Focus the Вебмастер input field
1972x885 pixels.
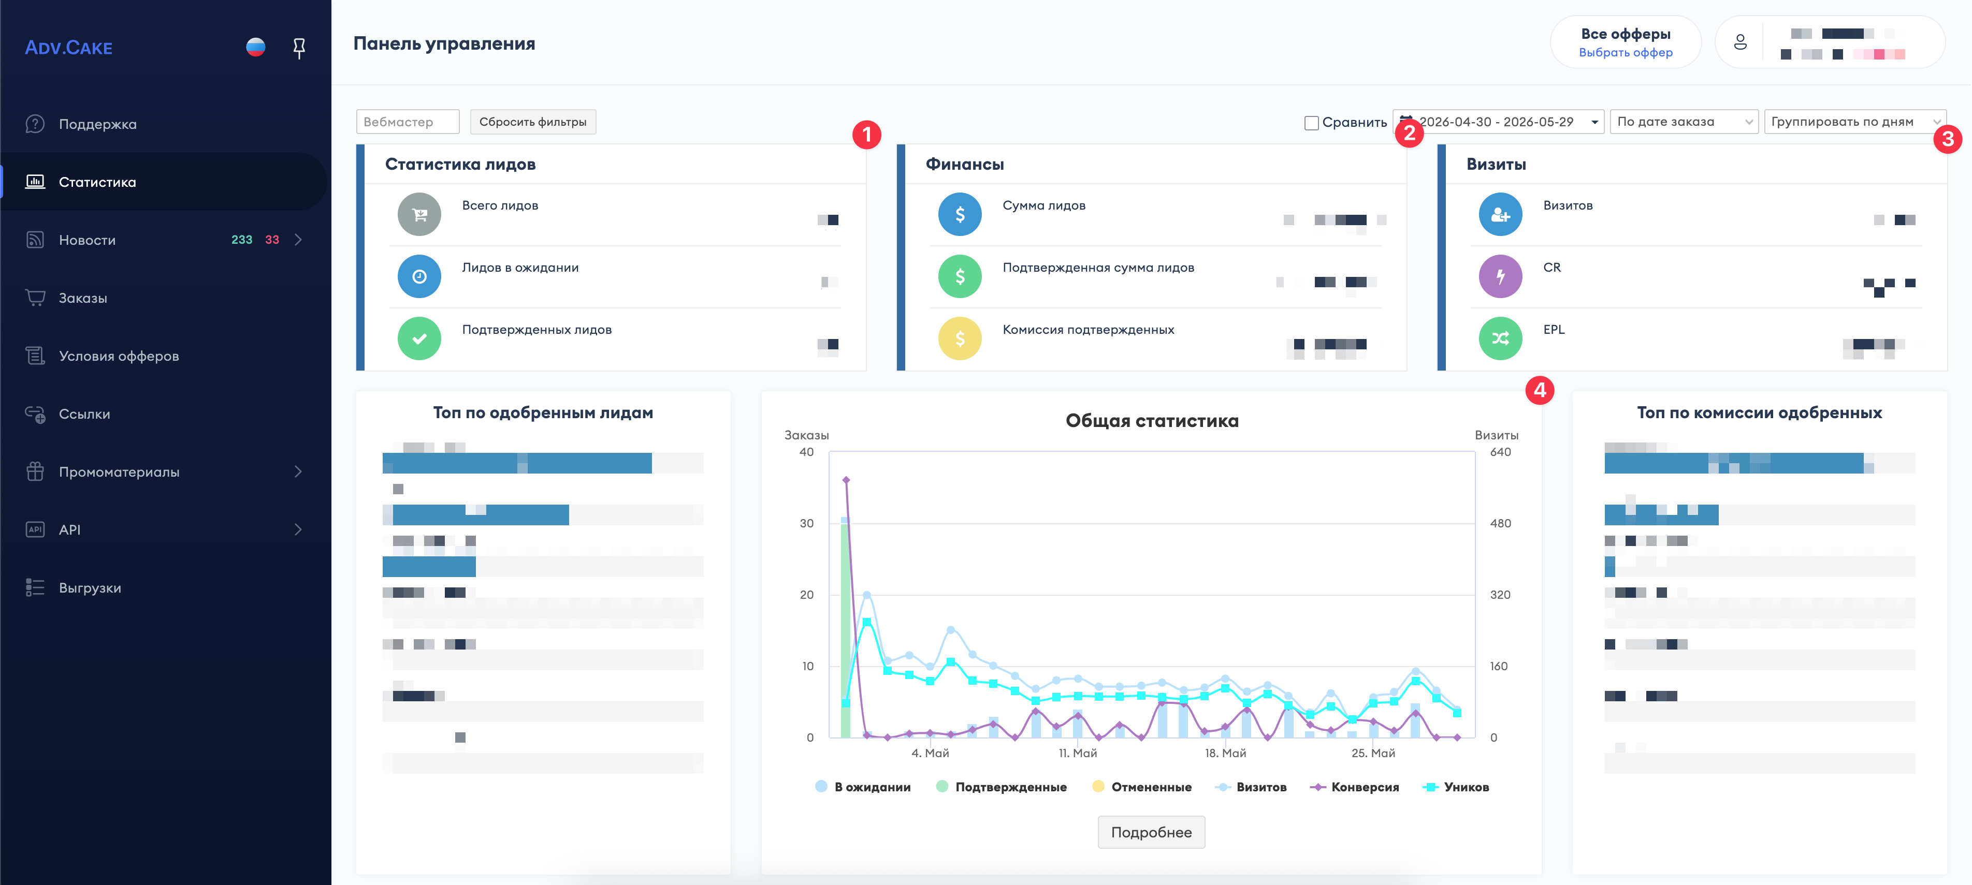point(407,122)
